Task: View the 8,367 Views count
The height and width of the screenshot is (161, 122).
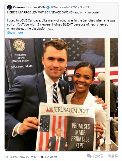Action: 49,157
